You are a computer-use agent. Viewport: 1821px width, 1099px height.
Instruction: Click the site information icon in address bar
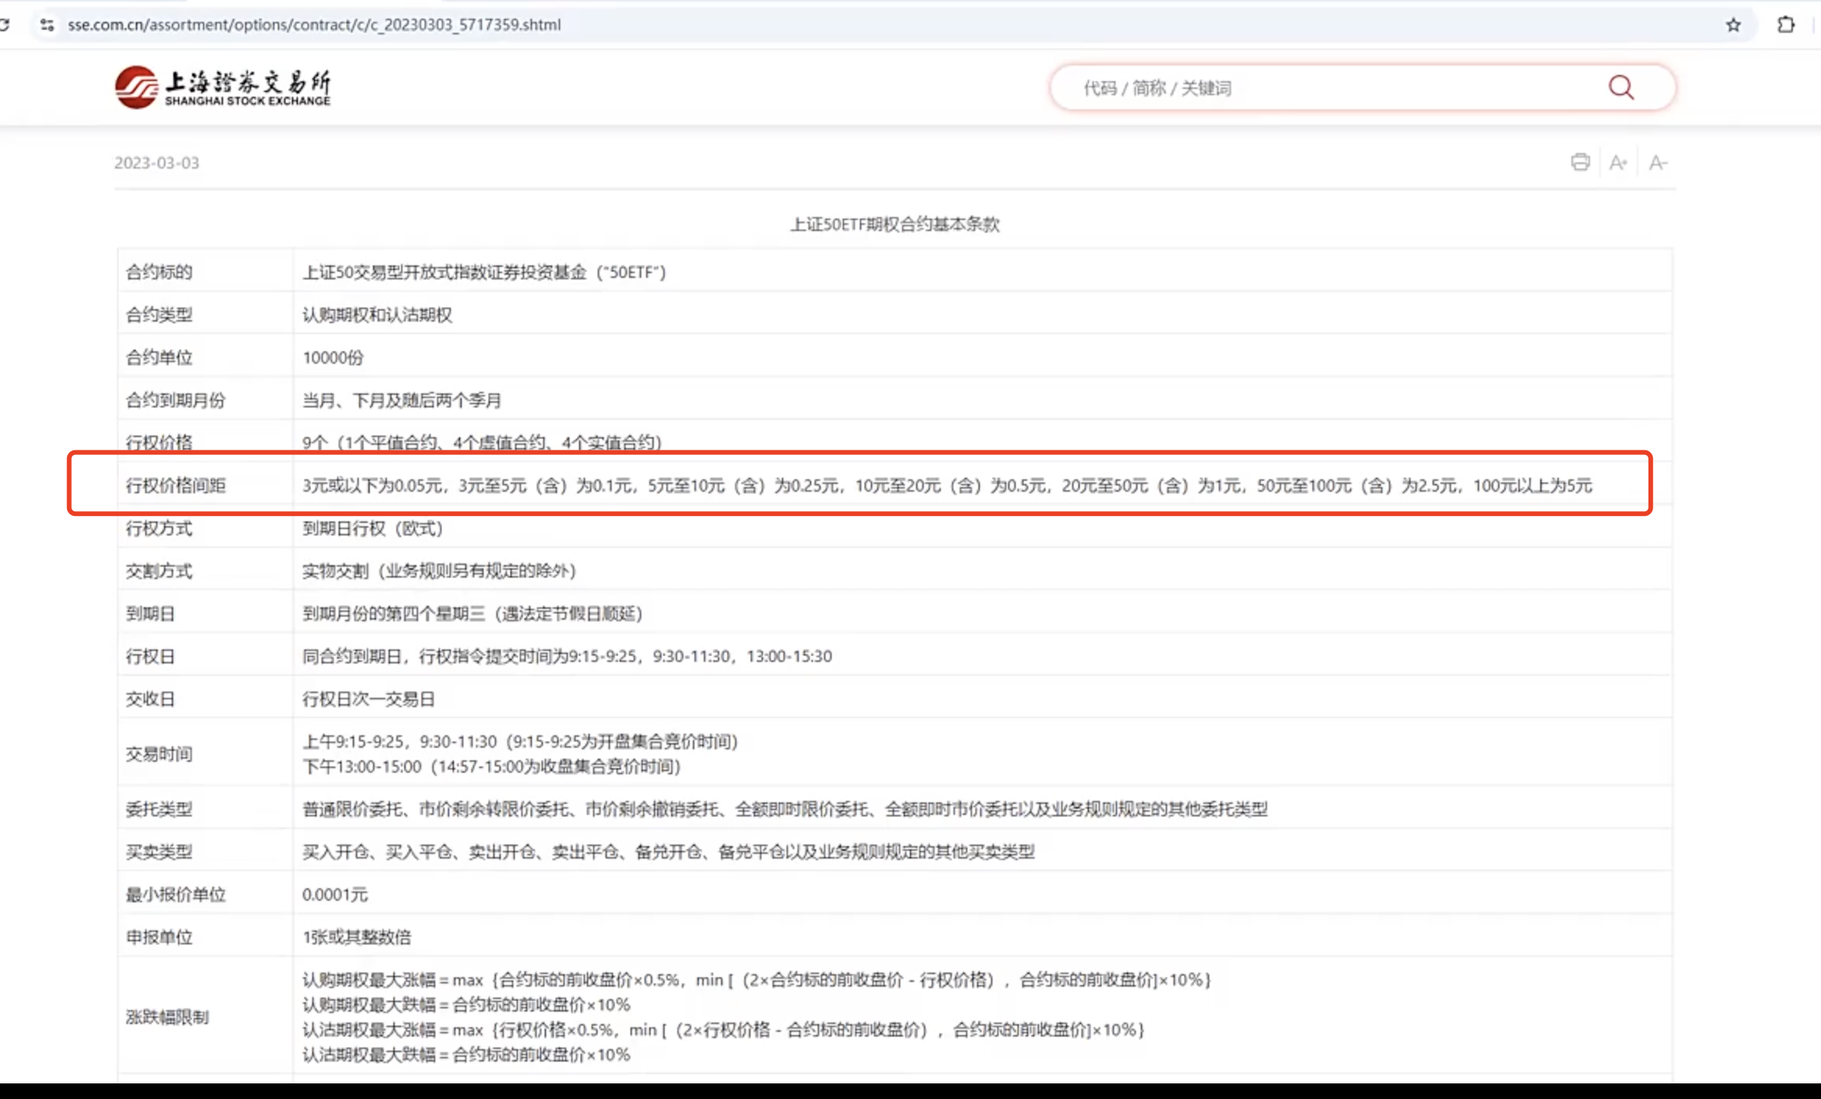tap(48, 25)
